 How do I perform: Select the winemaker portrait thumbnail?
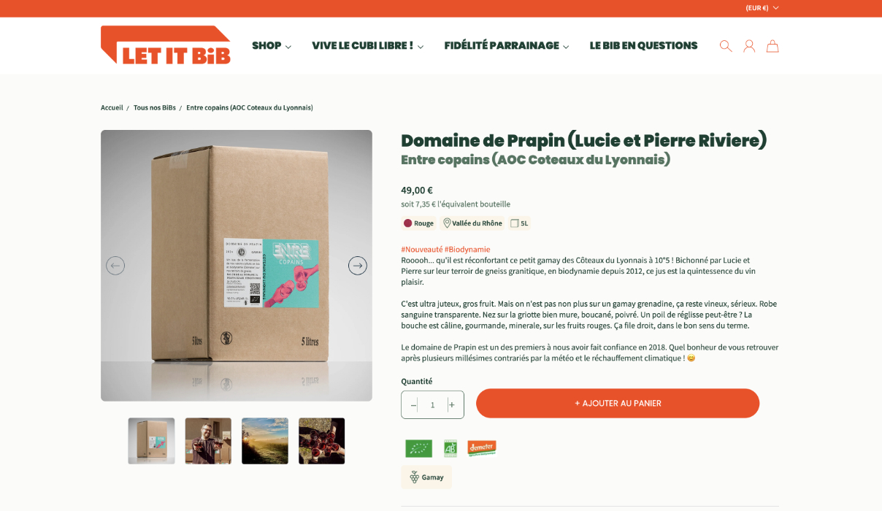tap(208, 441)
